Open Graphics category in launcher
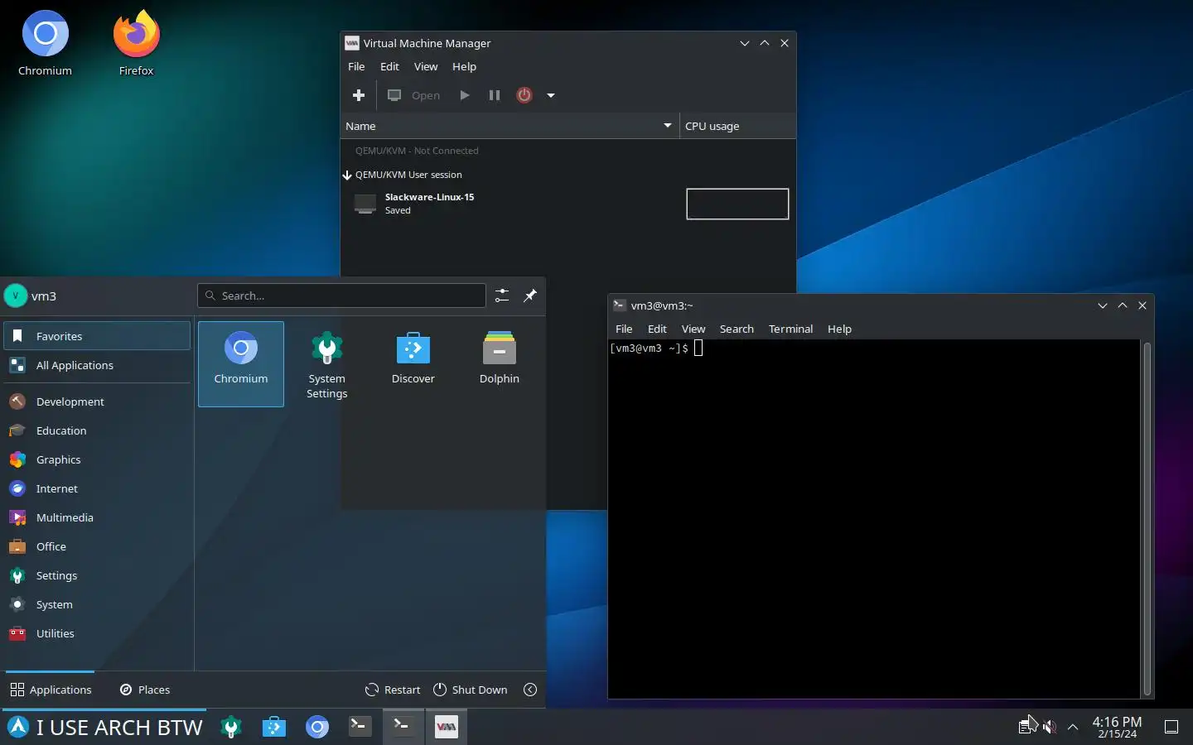The height and width of the screenshot is (745, 1193). coord(97,459)
